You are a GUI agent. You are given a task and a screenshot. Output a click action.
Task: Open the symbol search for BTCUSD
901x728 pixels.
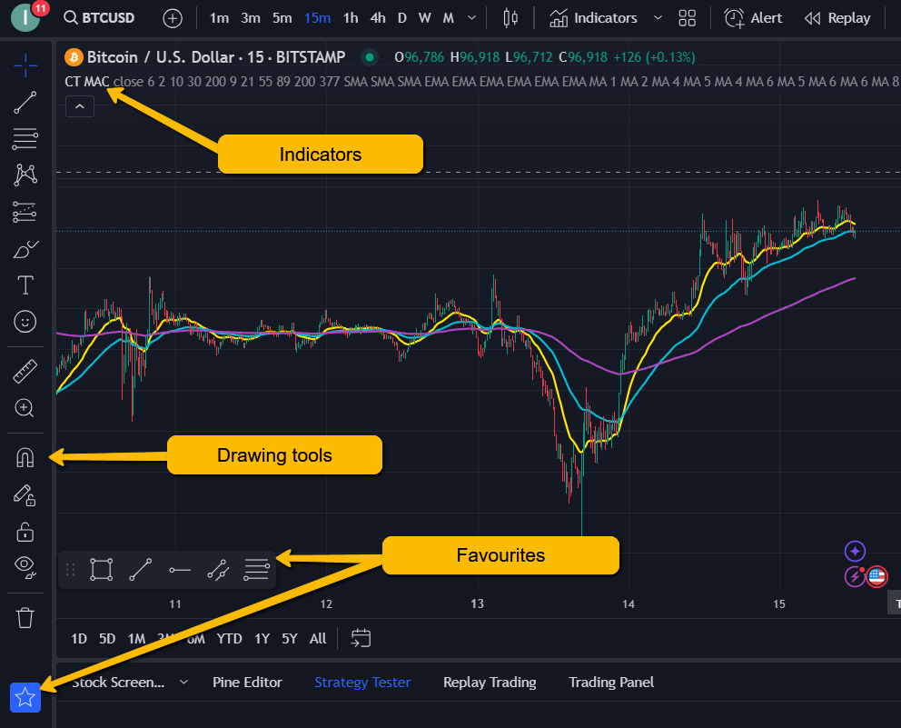(x=99, y=16)
